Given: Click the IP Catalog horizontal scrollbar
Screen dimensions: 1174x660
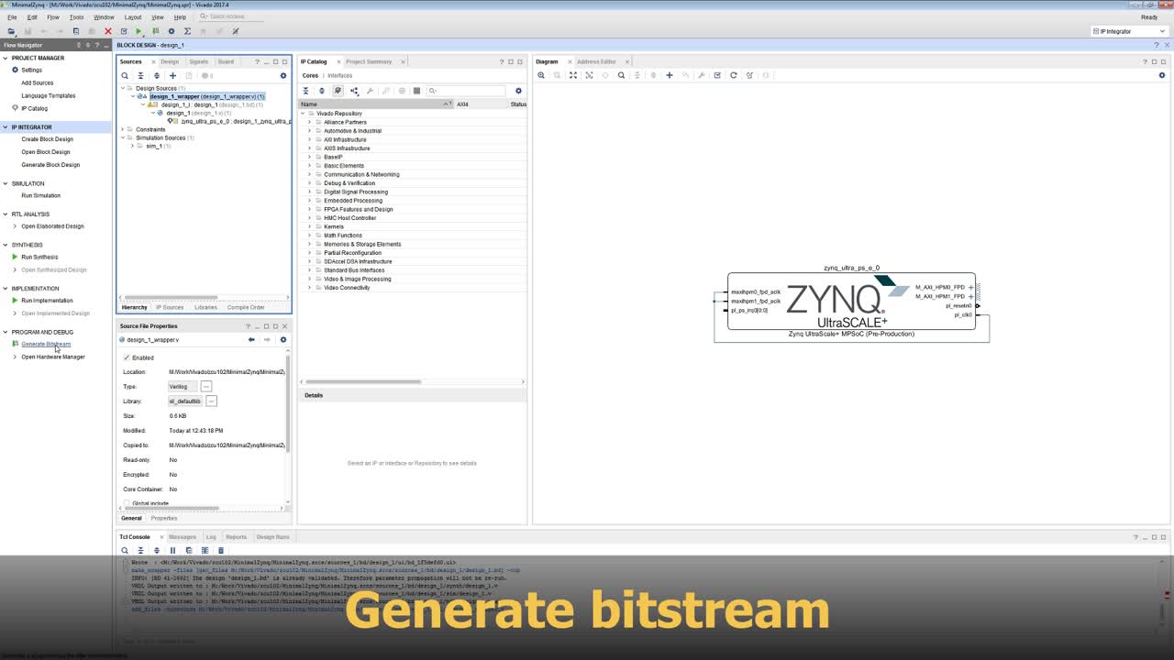Looking at the screenshot, I should [364, 382].
